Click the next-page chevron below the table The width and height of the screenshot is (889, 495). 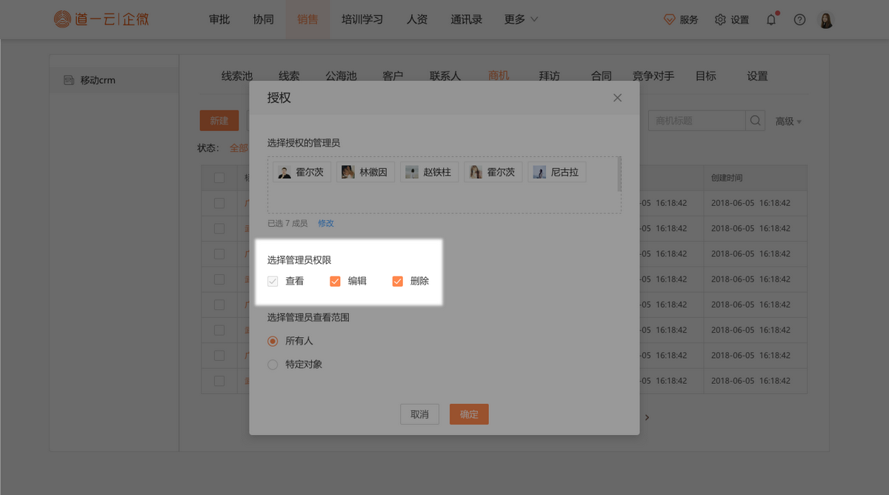646,417
